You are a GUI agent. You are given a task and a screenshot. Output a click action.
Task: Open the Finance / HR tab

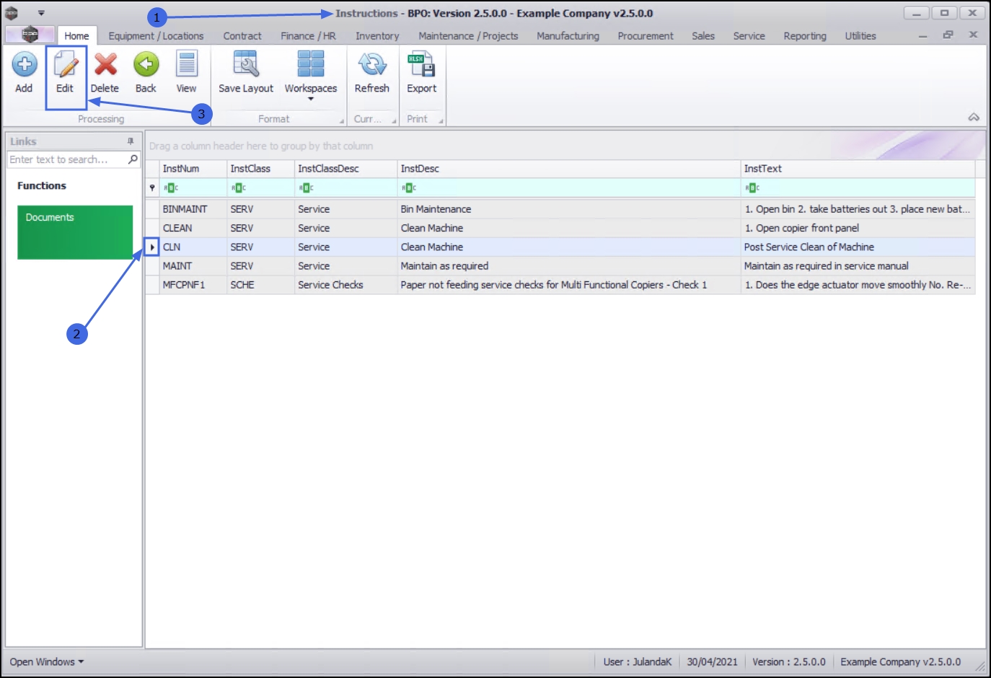click(x=308, y=35)
